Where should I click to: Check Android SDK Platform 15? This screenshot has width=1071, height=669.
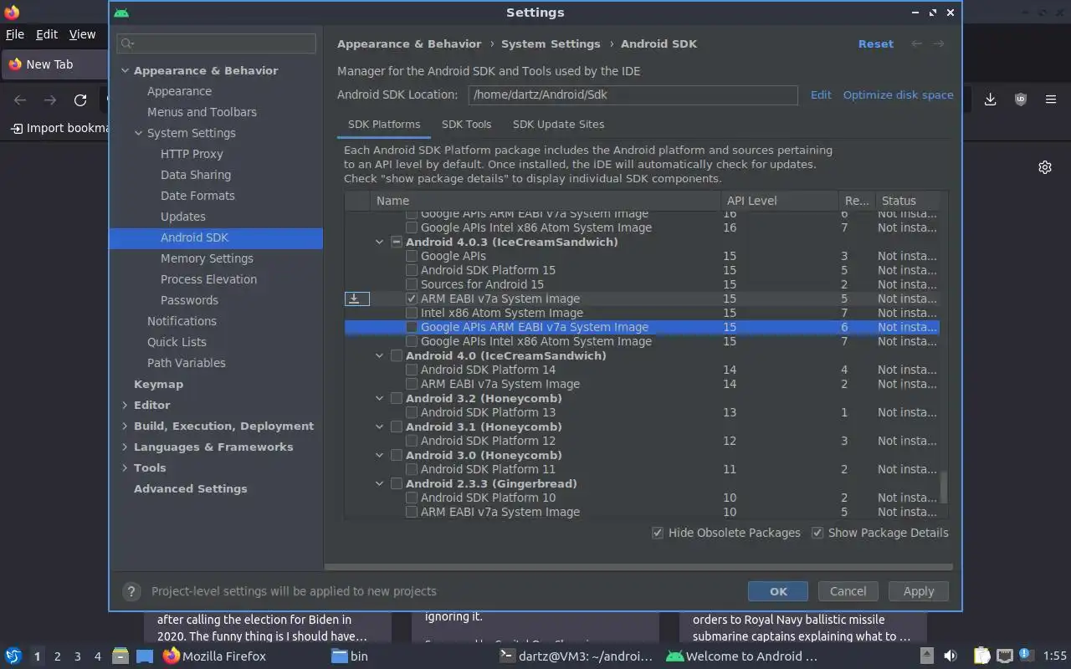(412, 270)
